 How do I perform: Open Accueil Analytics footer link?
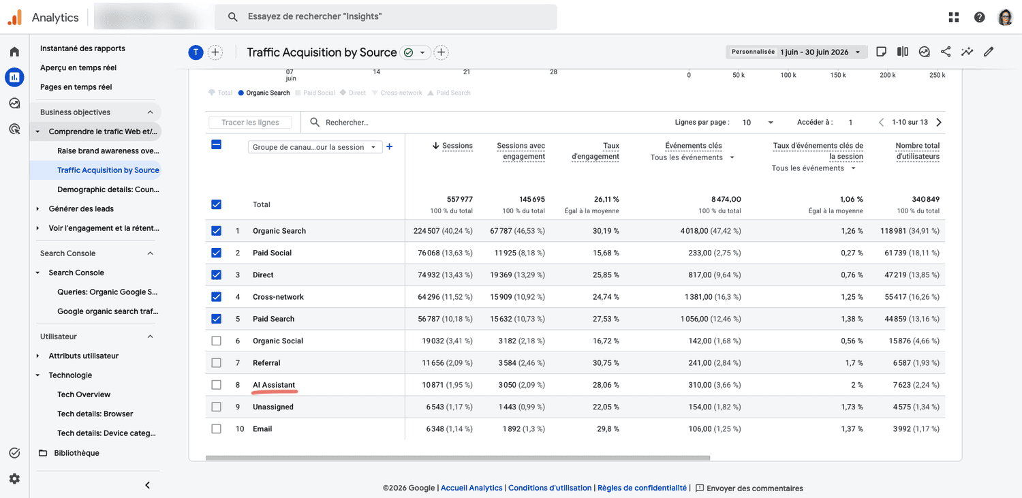471,488
